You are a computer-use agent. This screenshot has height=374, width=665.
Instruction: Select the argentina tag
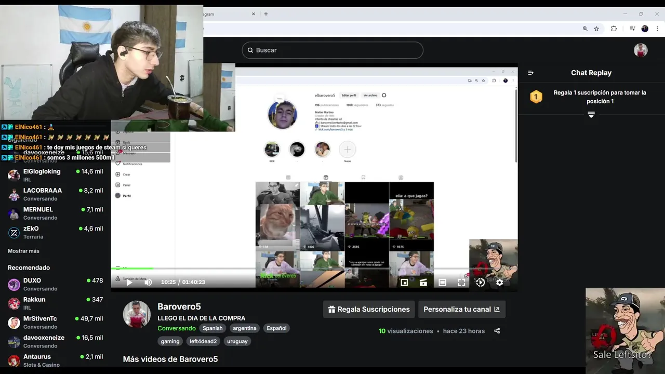[x=245, y=328]
